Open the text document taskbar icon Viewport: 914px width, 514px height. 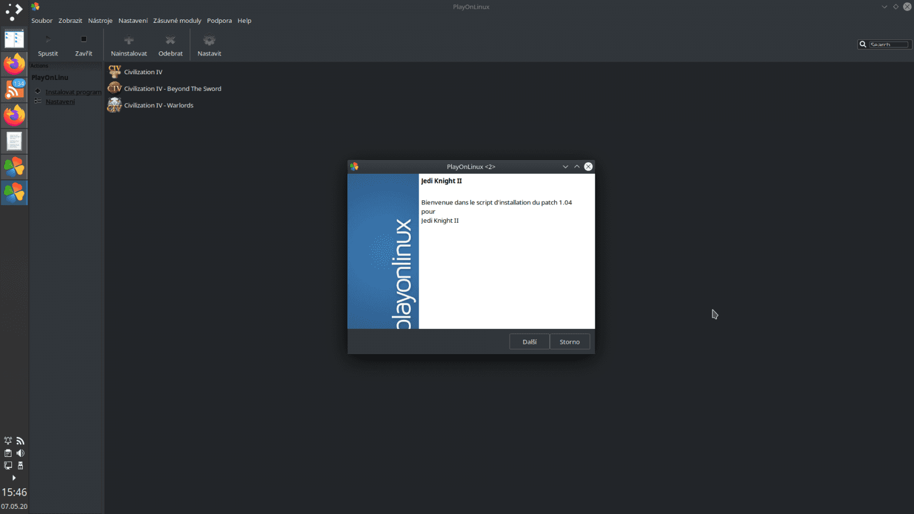point(14,141)
